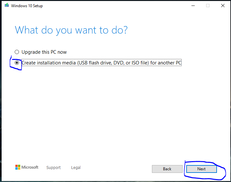Minimize the Windows 10 Setup window
The image size is (231, 182).
coord(193,6)
